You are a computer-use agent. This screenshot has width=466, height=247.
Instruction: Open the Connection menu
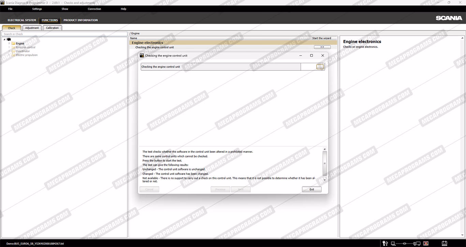(x=94, y=9)
